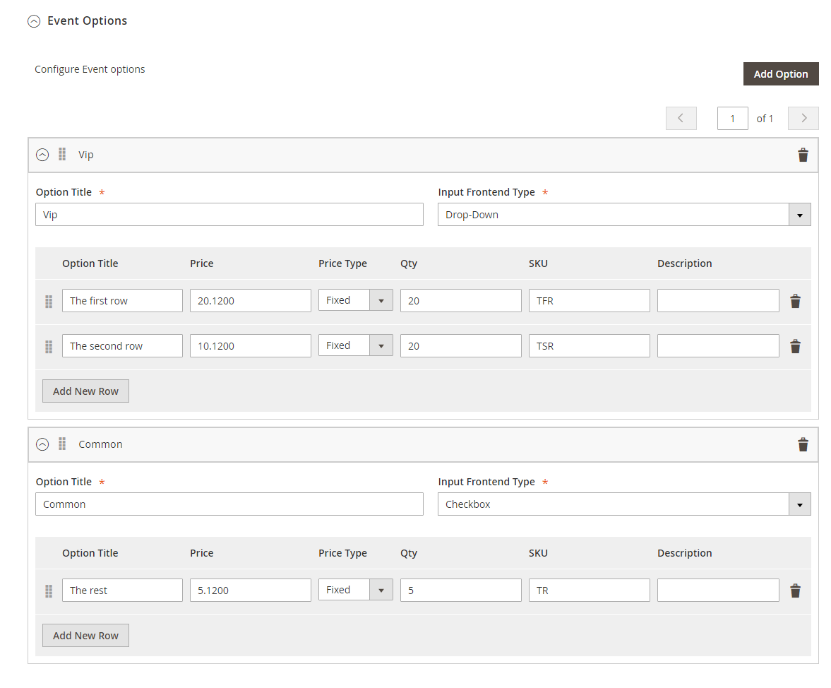Click the drag handle for 'The rest' row
The height and width of the screenshot is (688, 831).
tap(49, 591)
